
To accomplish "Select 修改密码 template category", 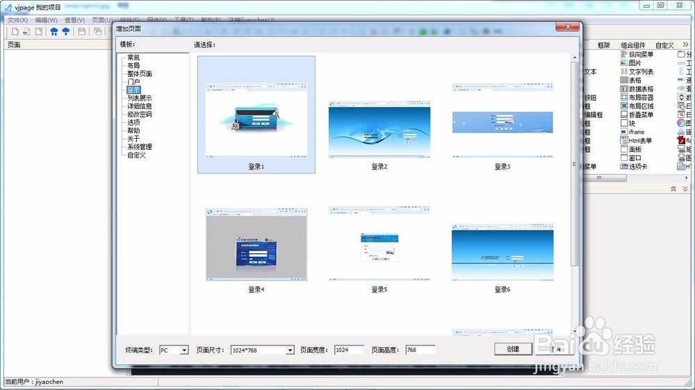I will 140,115.
